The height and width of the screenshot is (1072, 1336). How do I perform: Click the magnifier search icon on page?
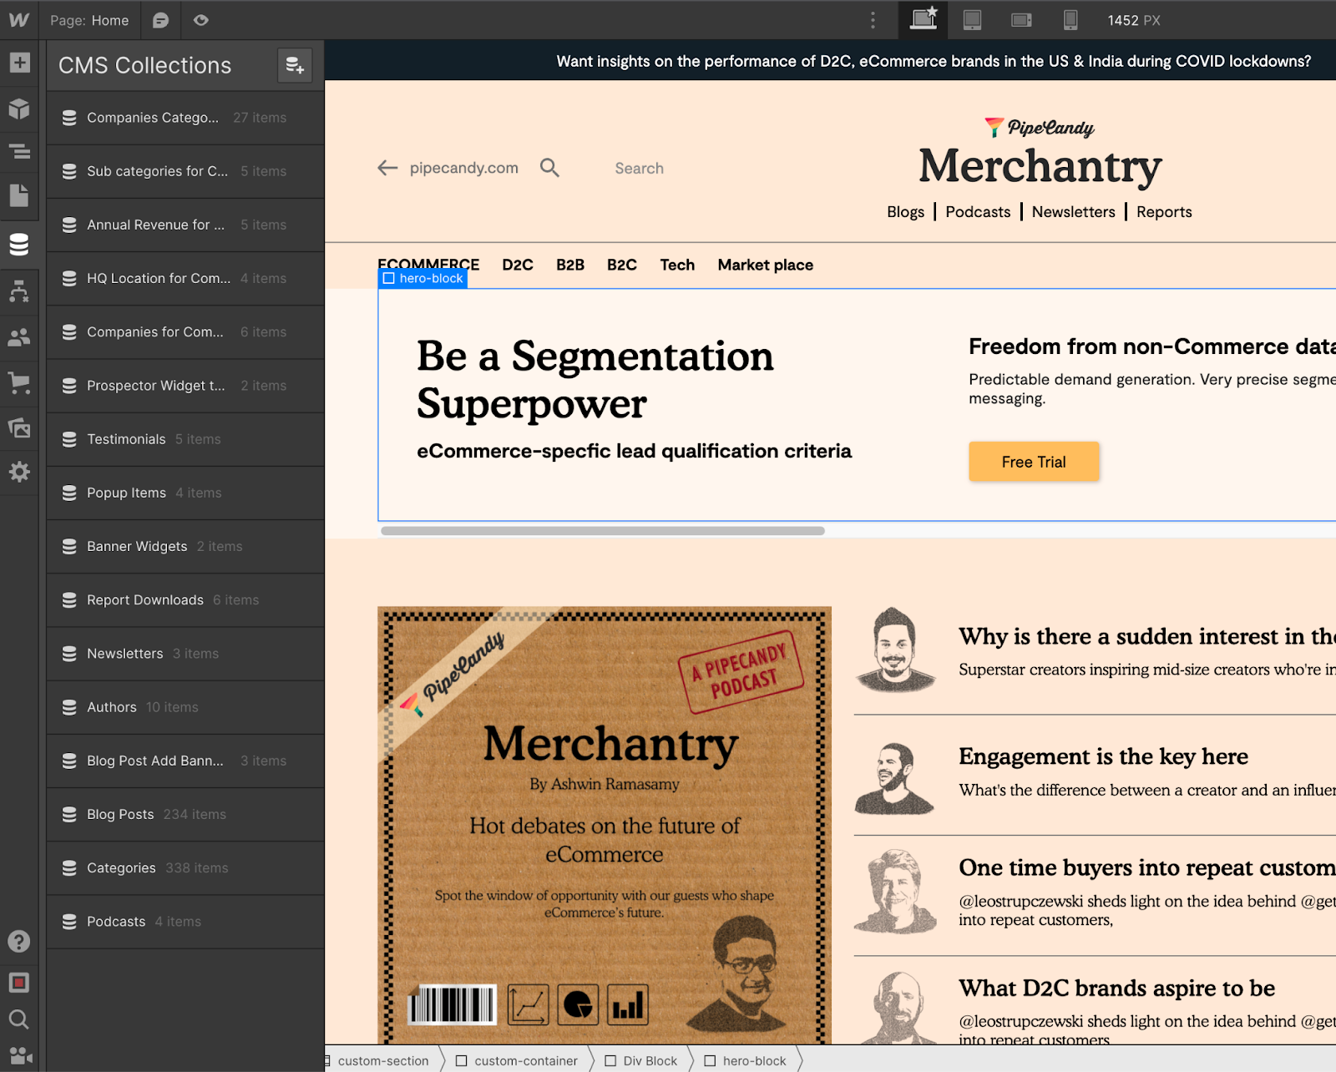549,168
